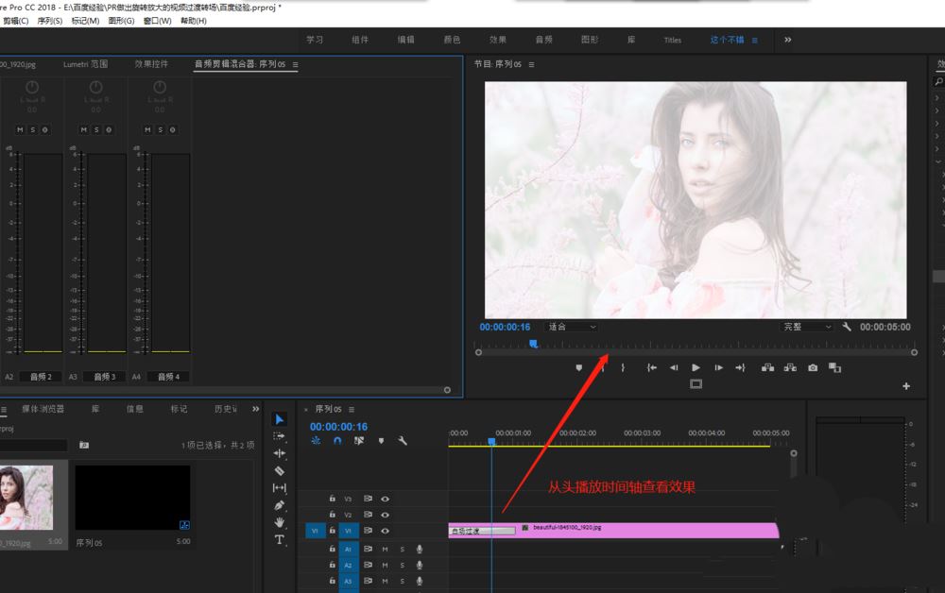Click the Extract button
The width and height of the screenshot is (945, 593).
click(790, 368)
